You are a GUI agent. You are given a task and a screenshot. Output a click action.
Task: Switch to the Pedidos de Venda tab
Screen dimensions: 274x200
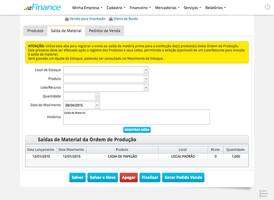point(105,31)
